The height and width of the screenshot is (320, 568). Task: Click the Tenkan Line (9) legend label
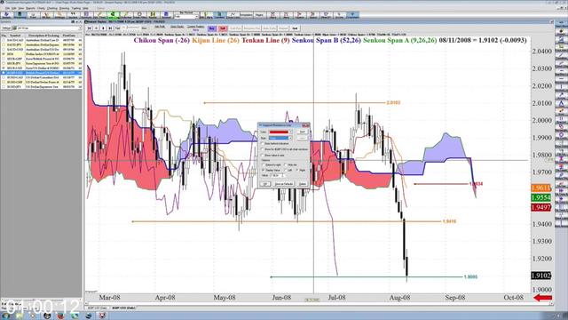tap(265, 40)
